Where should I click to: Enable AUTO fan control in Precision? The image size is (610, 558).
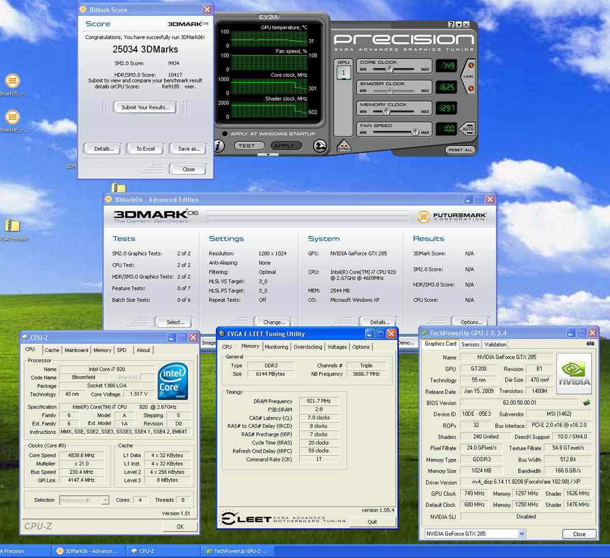[467, 129]
